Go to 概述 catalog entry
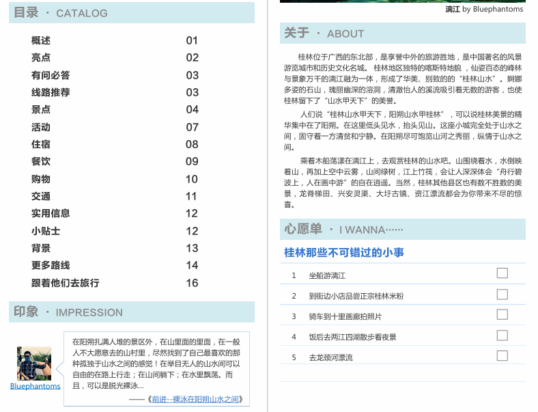 pos(41,40)
